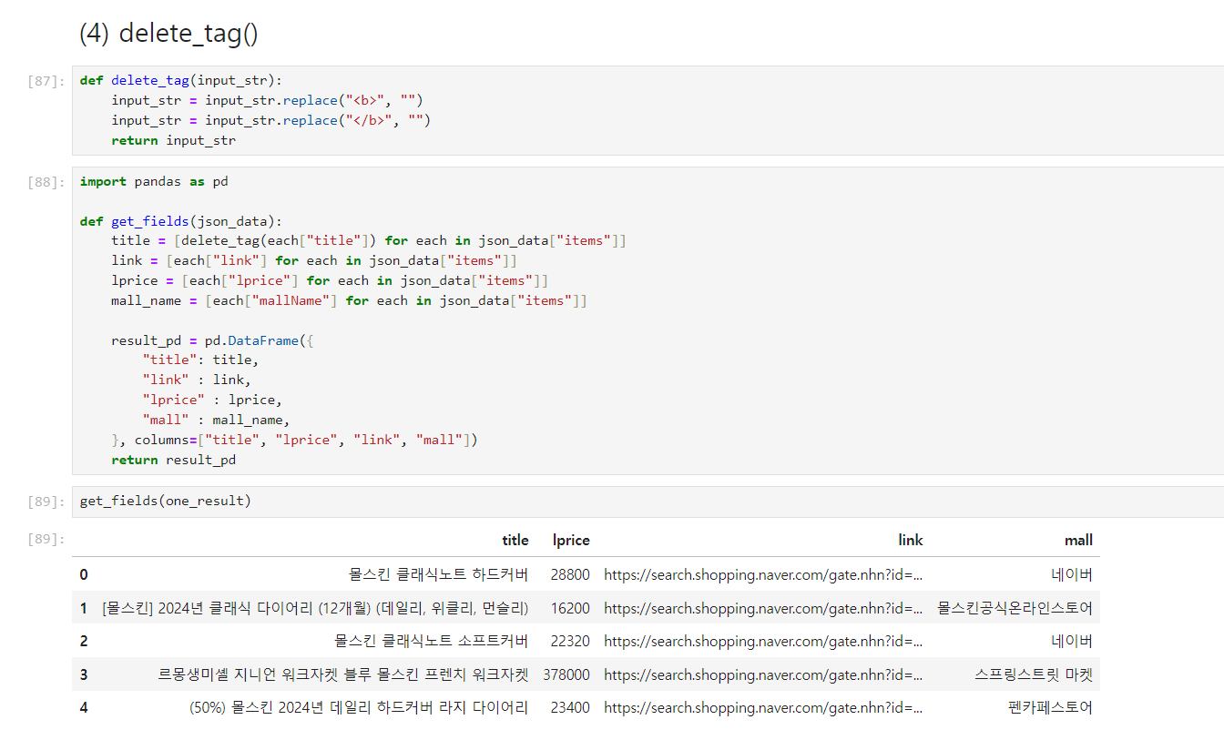Screen dimensions: 1224x740
Task: Select code cell 88 with get_fields function
Action: pos(648,320)
